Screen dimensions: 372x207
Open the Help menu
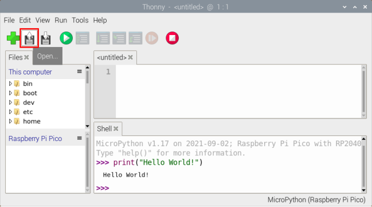tap(100, 20)
